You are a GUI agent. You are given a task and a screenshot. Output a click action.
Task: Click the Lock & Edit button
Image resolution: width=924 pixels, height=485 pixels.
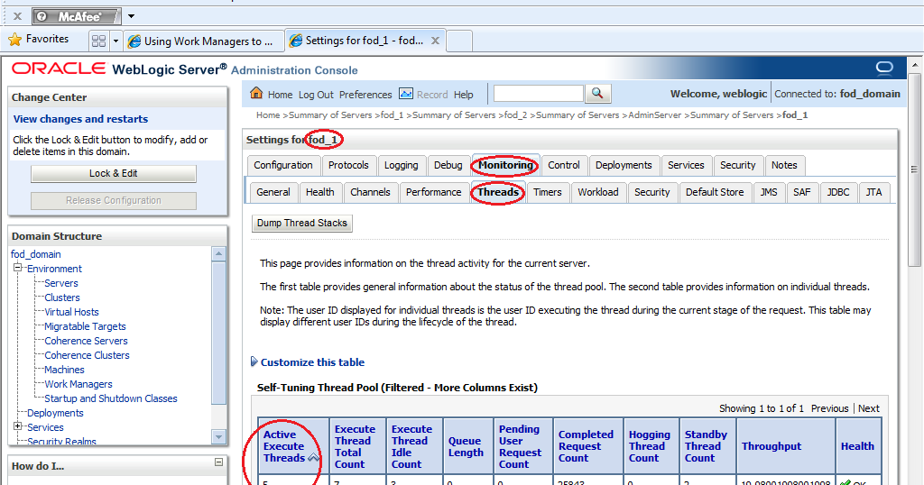coord(113,174)
